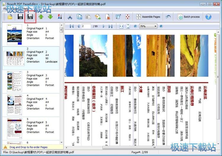222x156 pixels.
Task: Sort pages with Z-A icon
Action: 60,17
